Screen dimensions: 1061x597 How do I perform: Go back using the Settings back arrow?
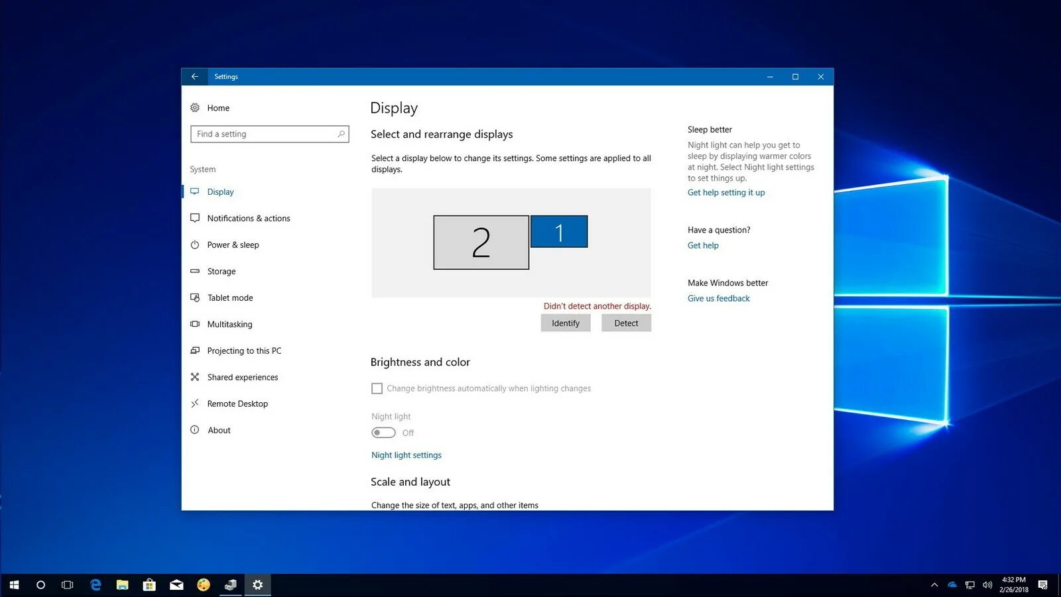point(194,77)
